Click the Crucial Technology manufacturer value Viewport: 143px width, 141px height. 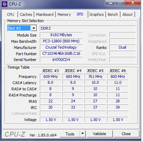61,47
